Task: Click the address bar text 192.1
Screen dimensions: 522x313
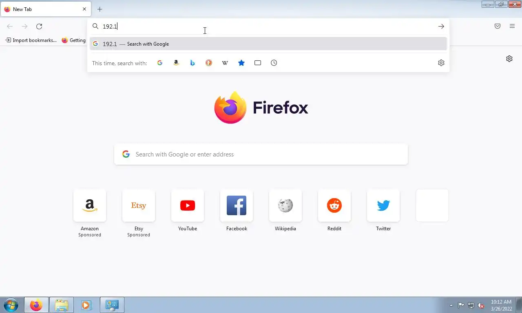Action: pos(110,26)
